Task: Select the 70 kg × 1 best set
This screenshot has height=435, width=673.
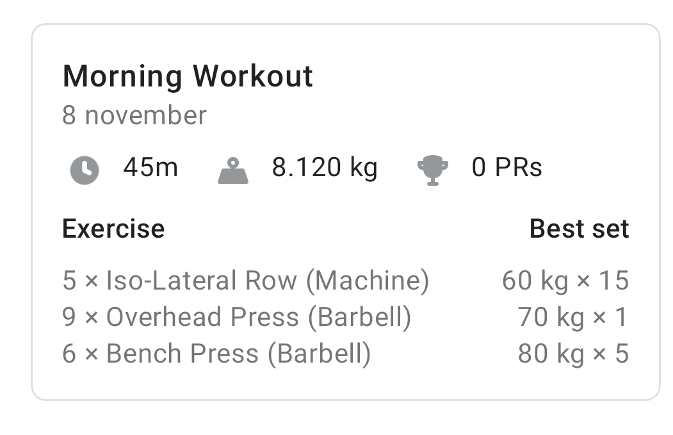Action: point(572,317)
